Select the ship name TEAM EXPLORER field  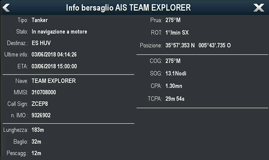[53, 81]
